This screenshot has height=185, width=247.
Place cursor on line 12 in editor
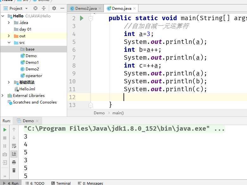pyautogui.click(x=157, y=97)
